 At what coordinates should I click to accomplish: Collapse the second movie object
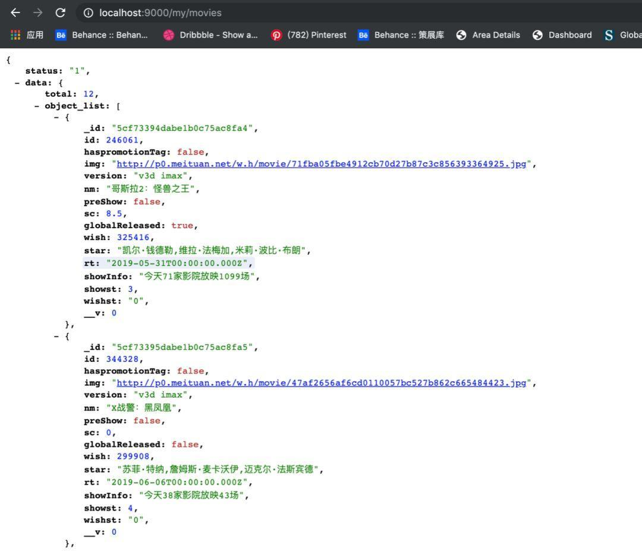56,336
